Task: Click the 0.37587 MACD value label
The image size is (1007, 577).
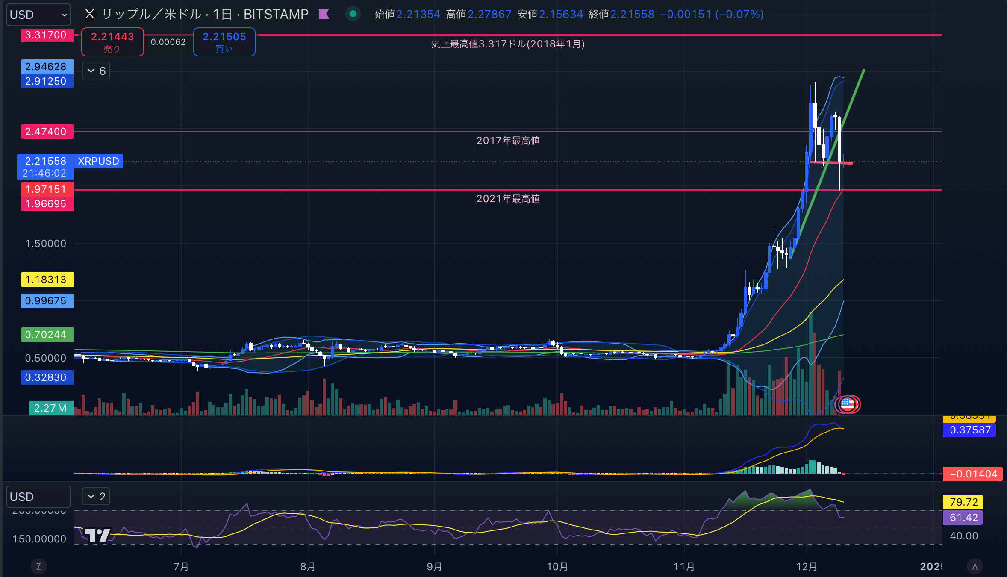Action: click(969, 430)
